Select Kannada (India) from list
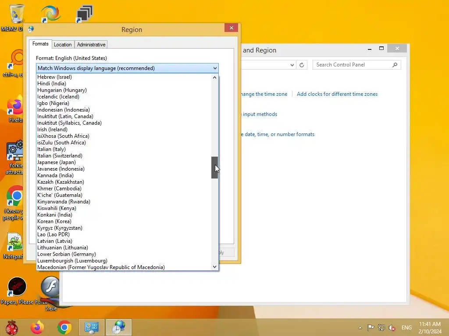The height and width of the screenshot is (336, 449). [x=124, y=175]
